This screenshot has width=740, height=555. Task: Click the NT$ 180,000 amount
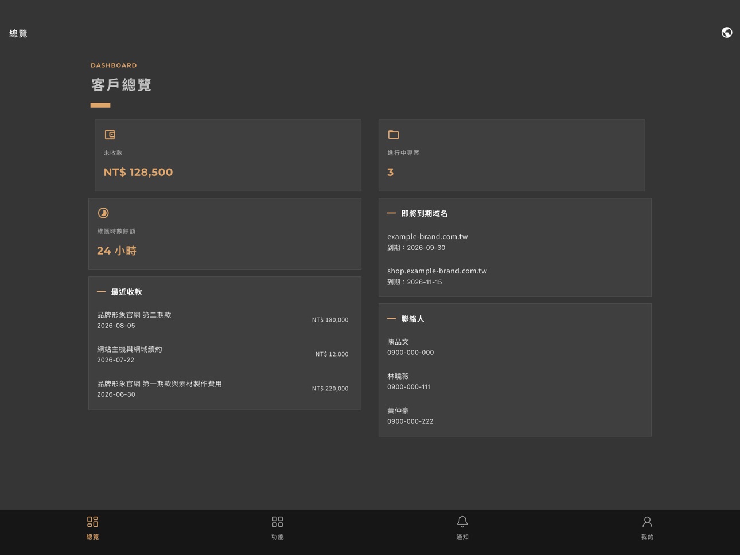coord(330,320)
